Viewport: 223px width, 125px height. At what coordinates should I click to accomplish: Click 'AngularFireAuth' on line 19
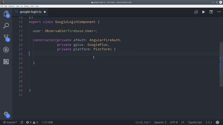click(x=105, y=40)
